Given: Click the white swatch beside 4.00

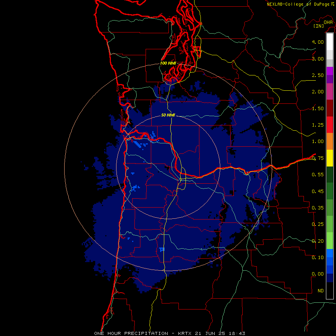Looking at the screenshot, I should click(330, 42).
